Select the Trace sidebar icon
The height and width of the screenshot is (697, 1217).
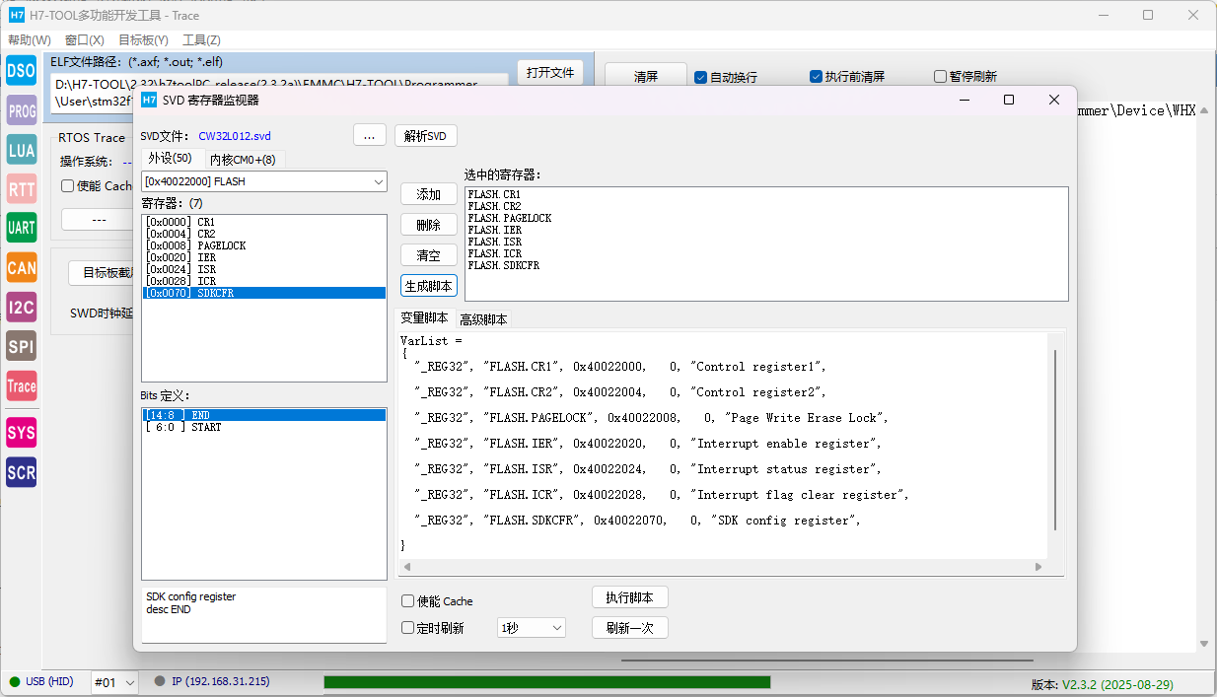(22, 386)
